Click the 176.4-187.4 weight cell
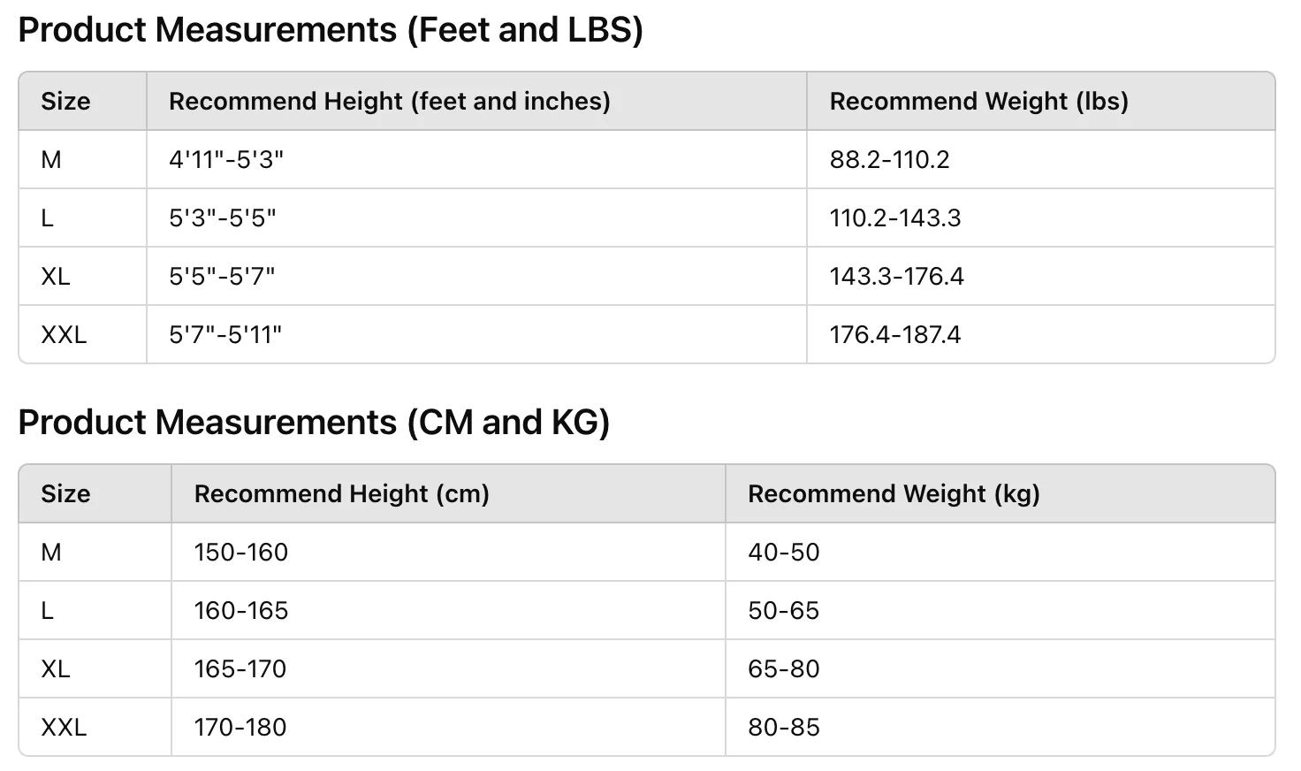The image size is (1301, 771). coord(894,335)
